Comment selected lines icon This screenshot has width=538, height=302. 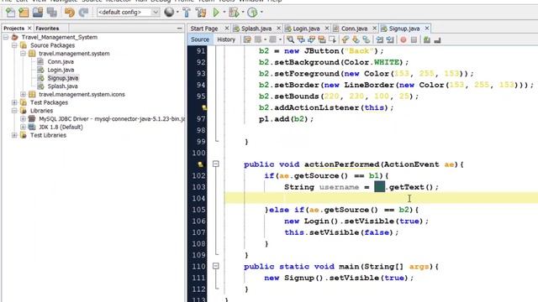(426, 39)
